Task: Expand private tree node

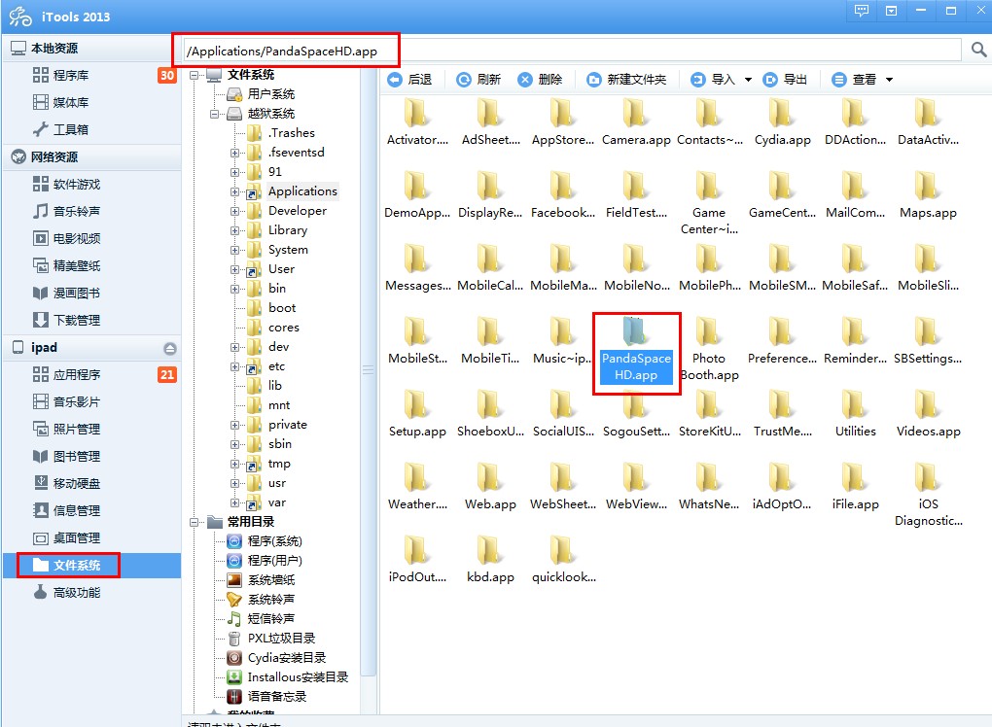Action: point(234,426)
